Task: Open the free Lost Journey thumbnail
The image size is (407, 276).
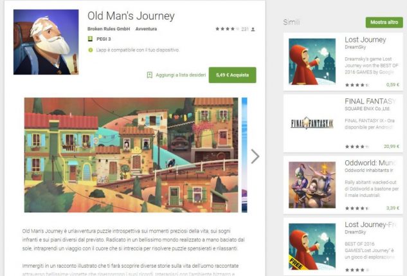Action: (312, 246)
